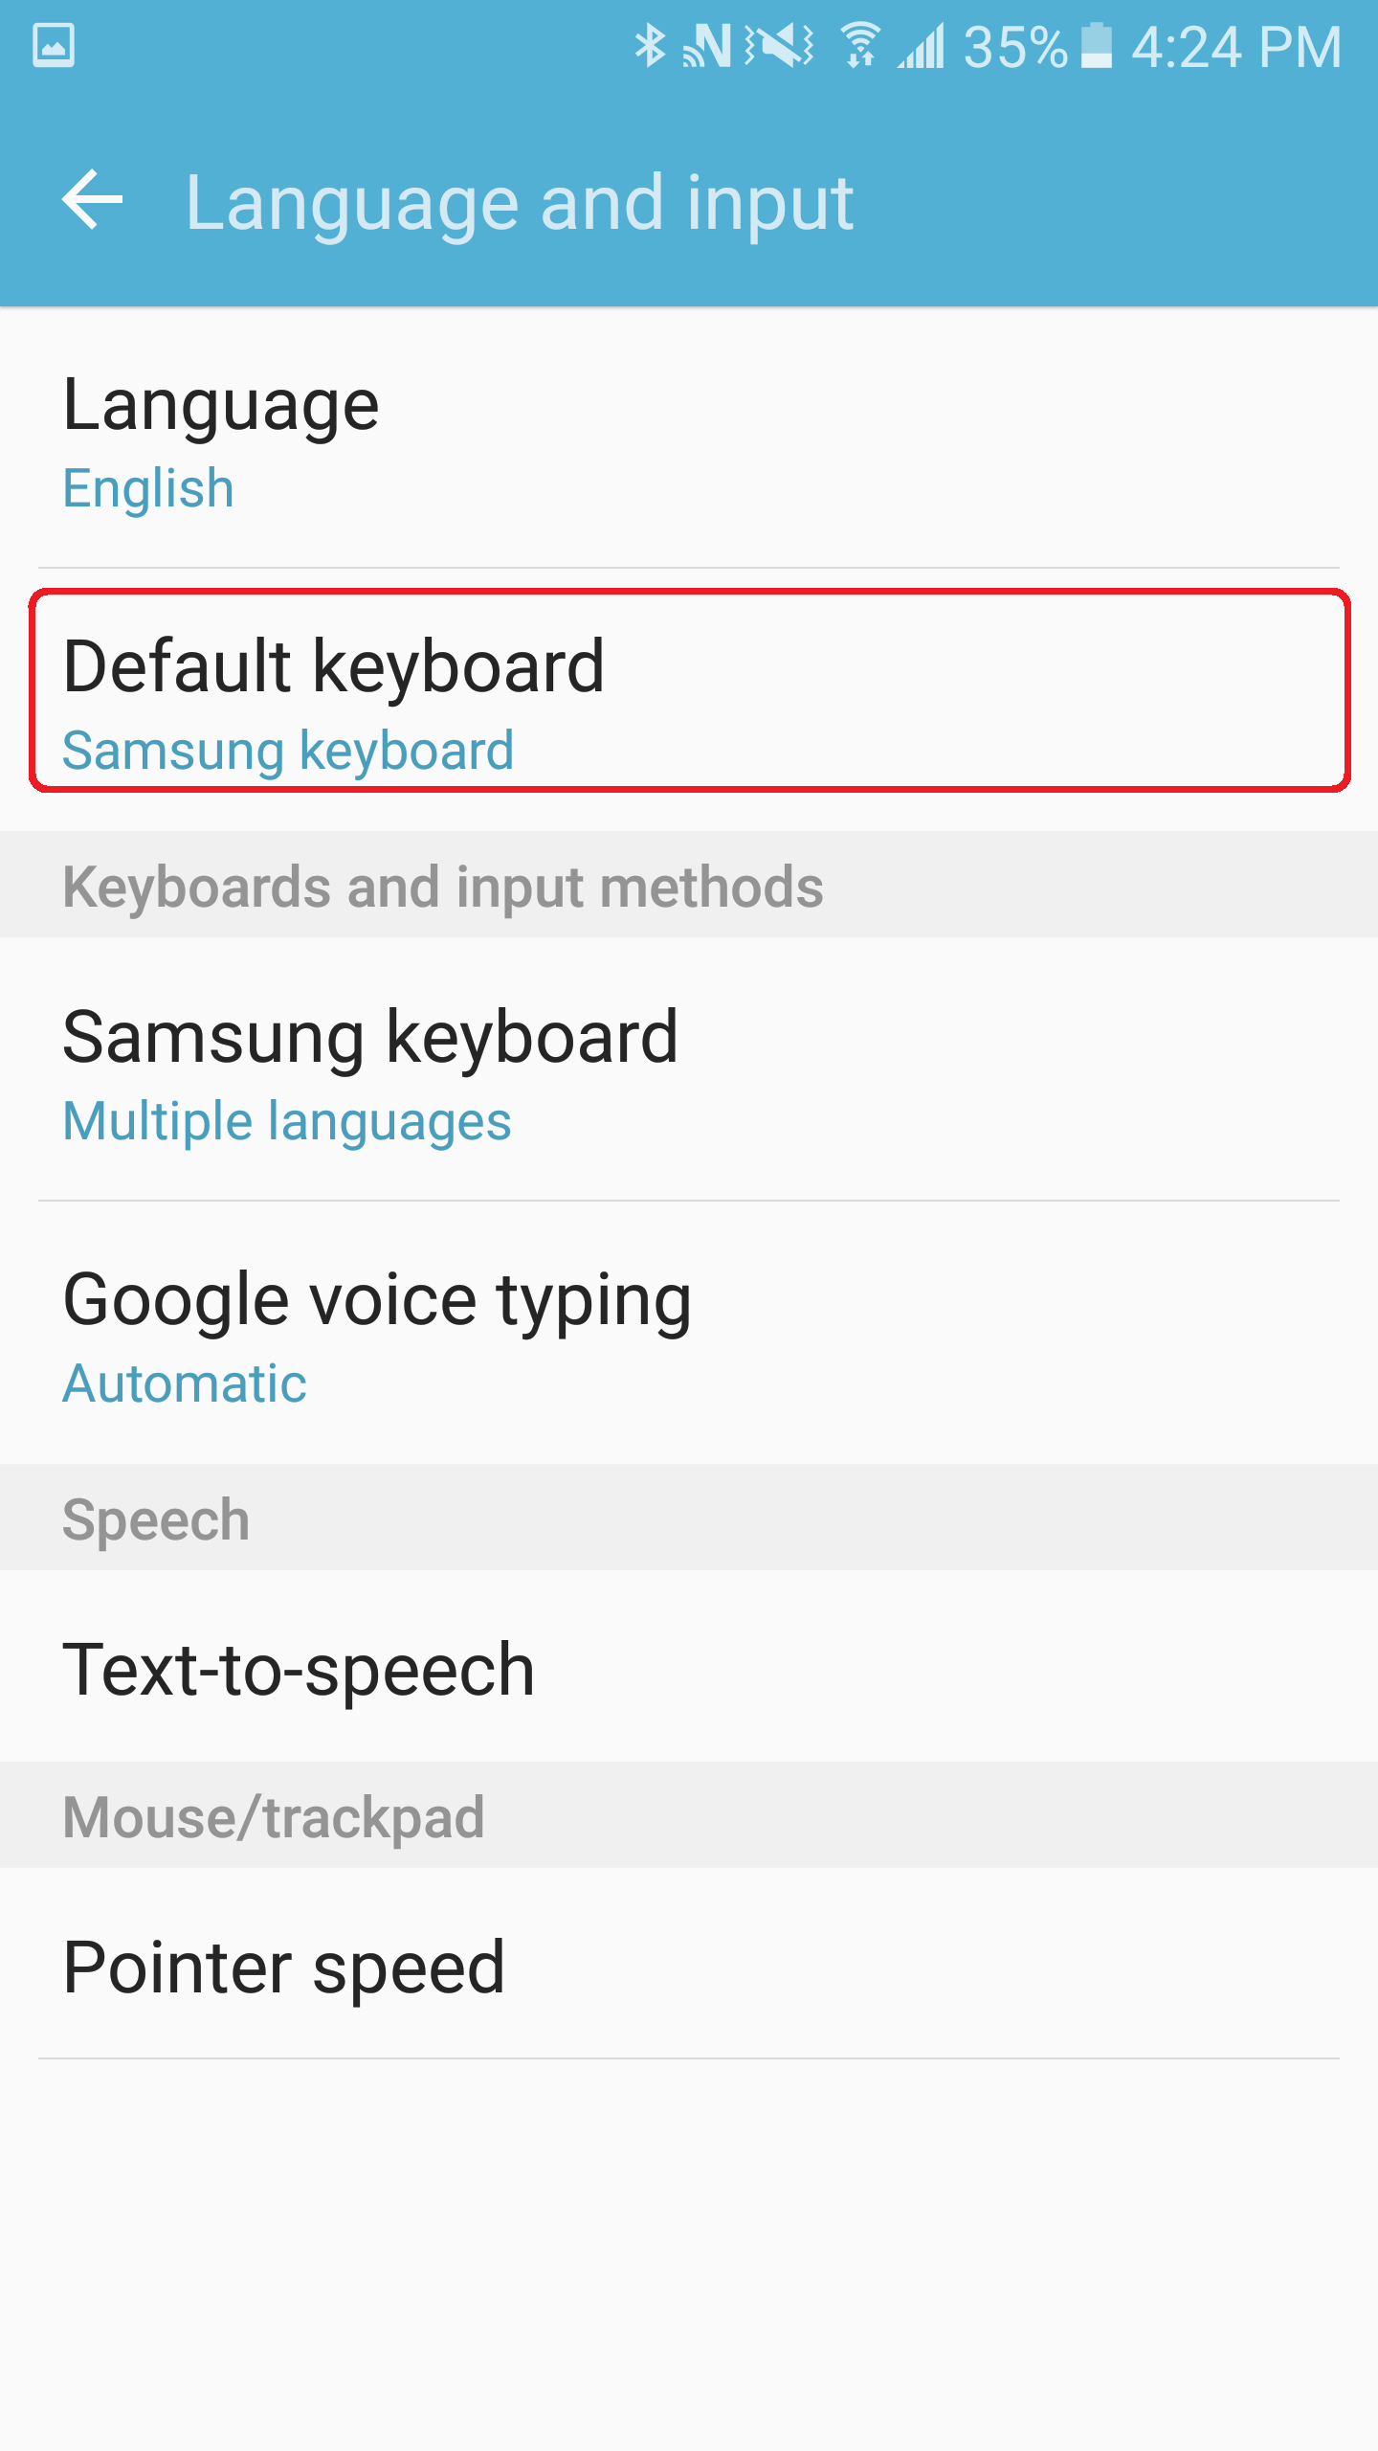
Task: Tap the Wi-Fi status icon
Action: coord(860,45)
